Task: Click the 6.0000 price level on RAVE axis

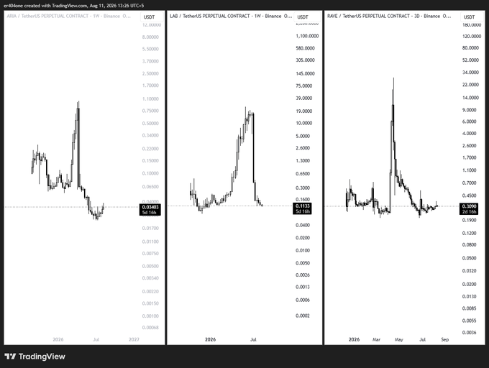Action: click(469, 121)
